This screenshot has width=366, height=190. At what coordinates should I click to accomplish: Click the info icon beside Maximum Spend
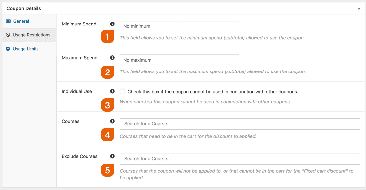coord(112,58)
